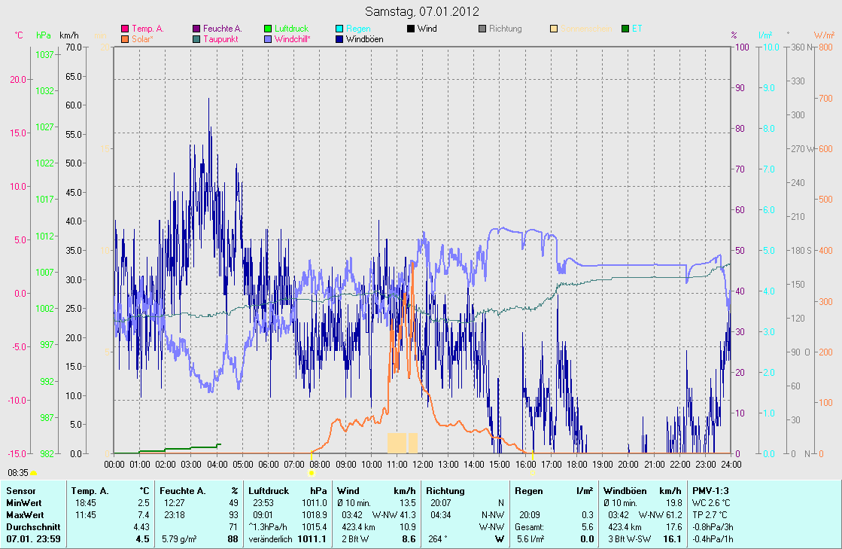Click the 'veränderlich' forecast text
The image size is (842, 549).
(x=271, y=538)
